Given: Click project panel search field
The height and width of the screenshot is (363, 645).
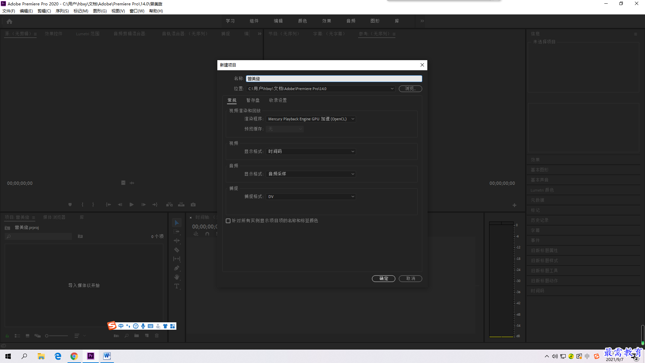Looking at the screenshot, I should coord(38,237).
